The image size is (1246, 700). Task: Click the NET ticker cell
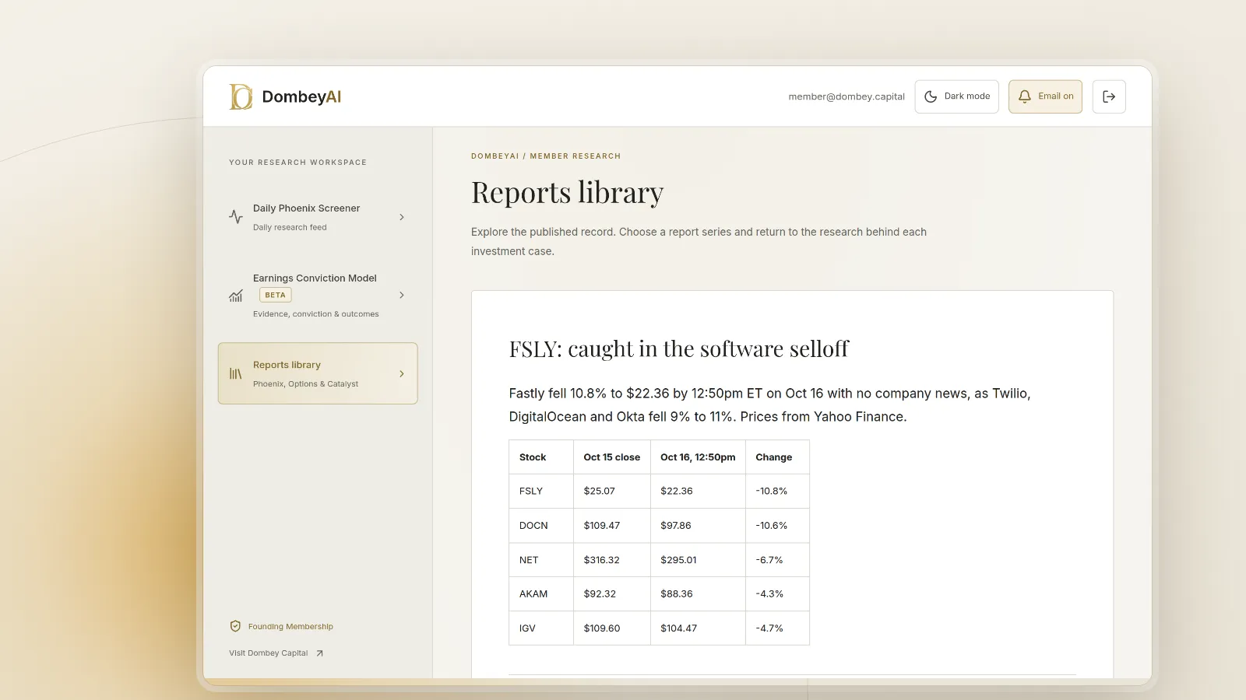(541, 560)
